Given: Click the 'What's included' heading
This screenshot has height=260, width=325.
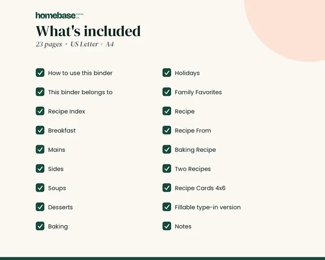Looking at the screenshot, I should (88, 31).
